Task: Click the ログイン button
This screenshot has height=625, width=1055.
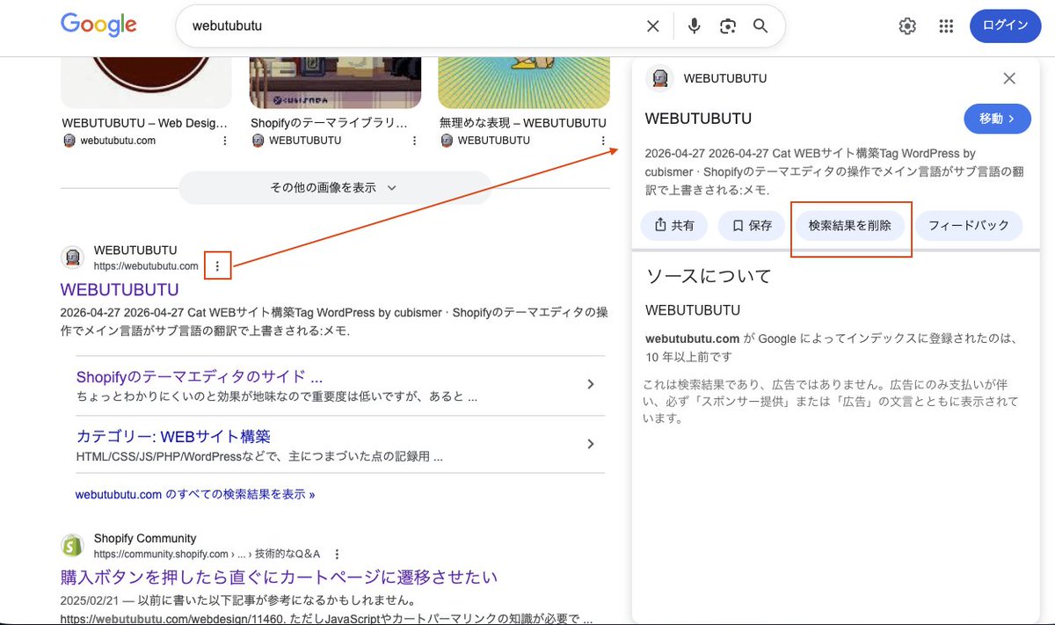Action: pyautogui.click(x=1005, y=25)
